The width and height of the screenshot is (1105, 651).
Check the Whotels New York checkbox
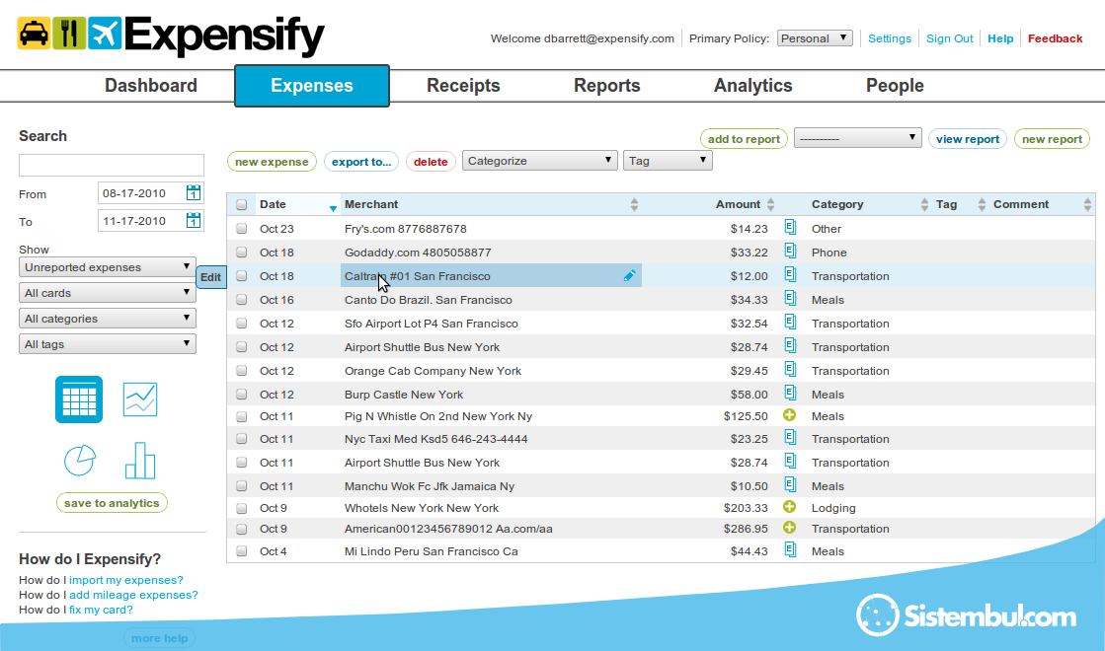click(242, 508)
